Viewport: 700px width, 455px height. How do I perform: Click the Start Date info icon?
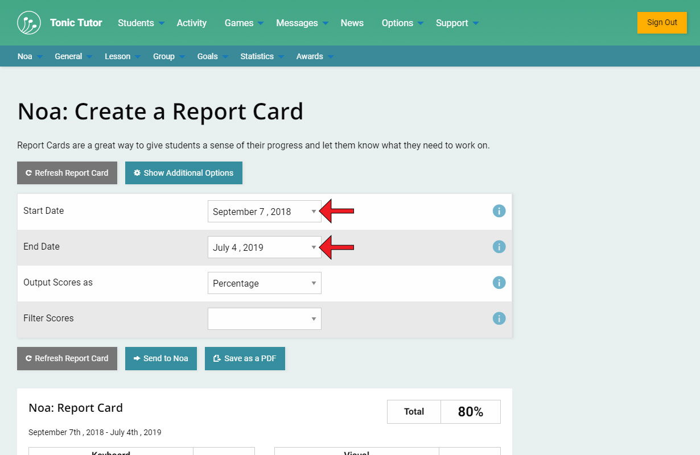(x=499, y=211)
